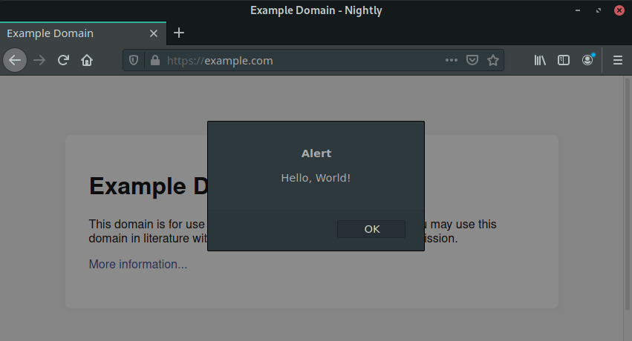Show site security info via the padlock
The width and height of the screenshot is (632, 341).
pyautogui.click(x=154, y=61)
